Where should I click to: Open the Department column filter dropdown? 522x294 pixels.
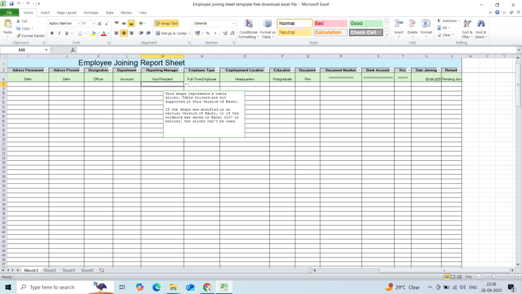coord(138,70)
